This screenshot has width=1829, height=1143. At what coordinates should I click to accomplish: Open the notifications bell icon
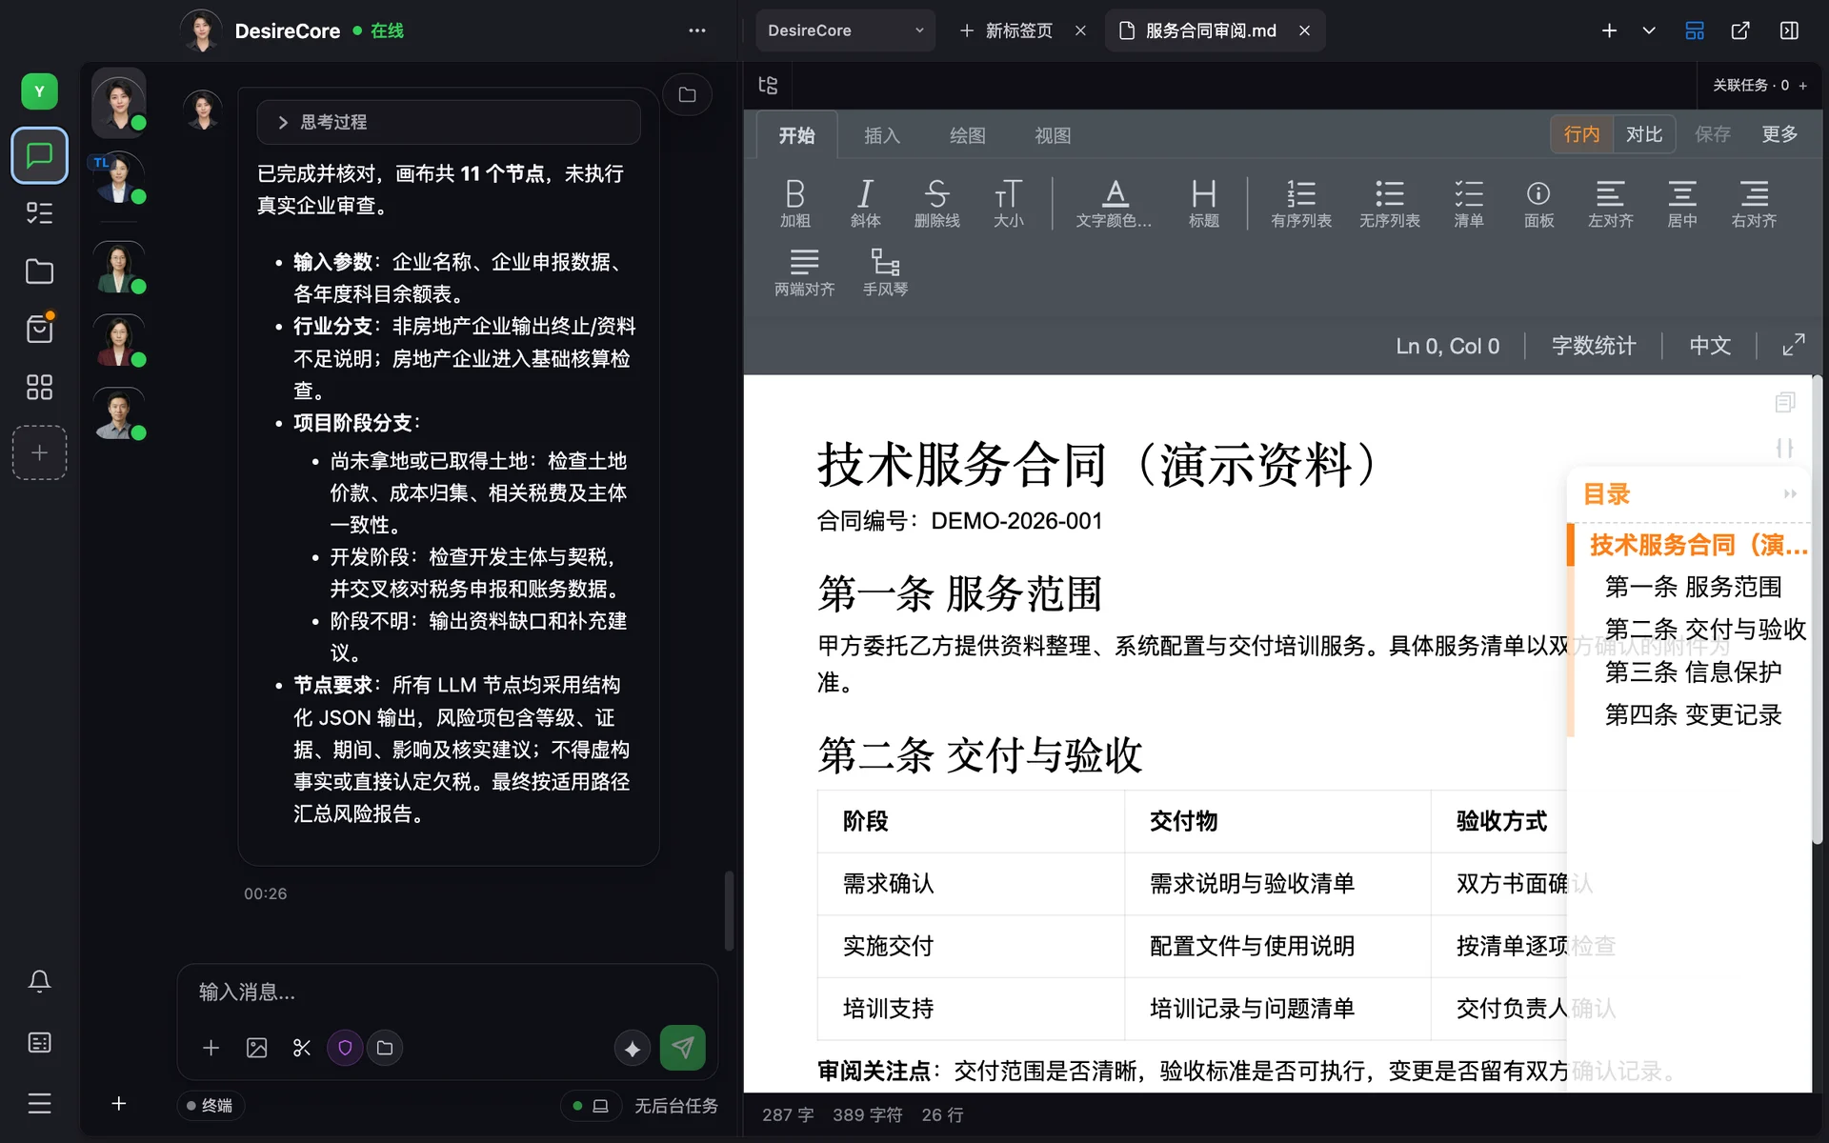pyautogui.click(x=39, y=981)
